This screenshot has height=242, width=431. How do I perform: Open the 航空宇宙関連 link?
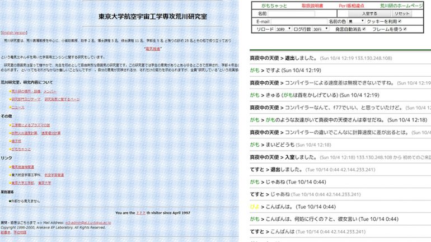[x=54, y=175]
